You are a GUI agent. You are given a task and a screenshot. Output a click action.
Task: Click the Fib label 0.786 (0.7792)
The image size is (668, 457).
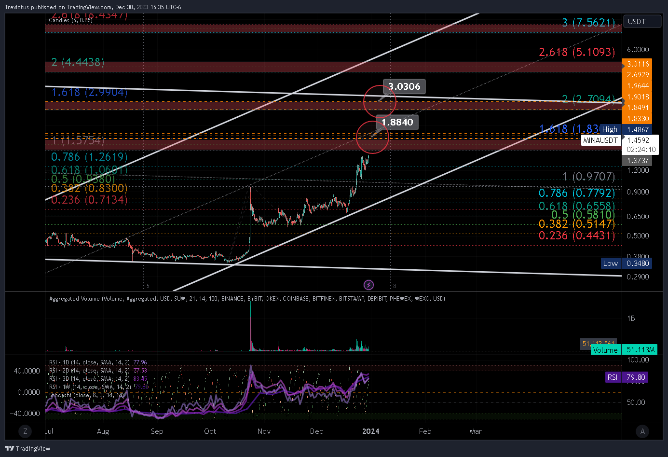[x=577, y=193]
